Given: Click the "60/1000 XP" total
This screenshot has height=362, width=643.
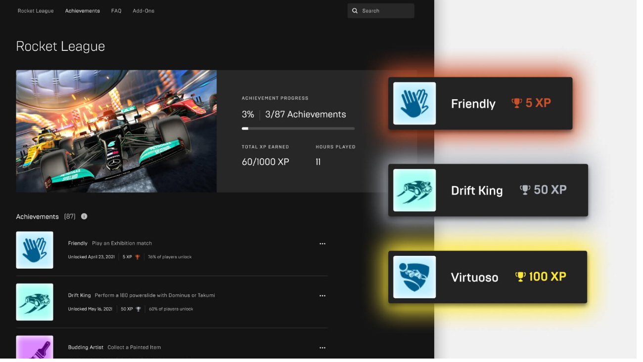Looking at the screenshot, I should (x=266, y=162).
